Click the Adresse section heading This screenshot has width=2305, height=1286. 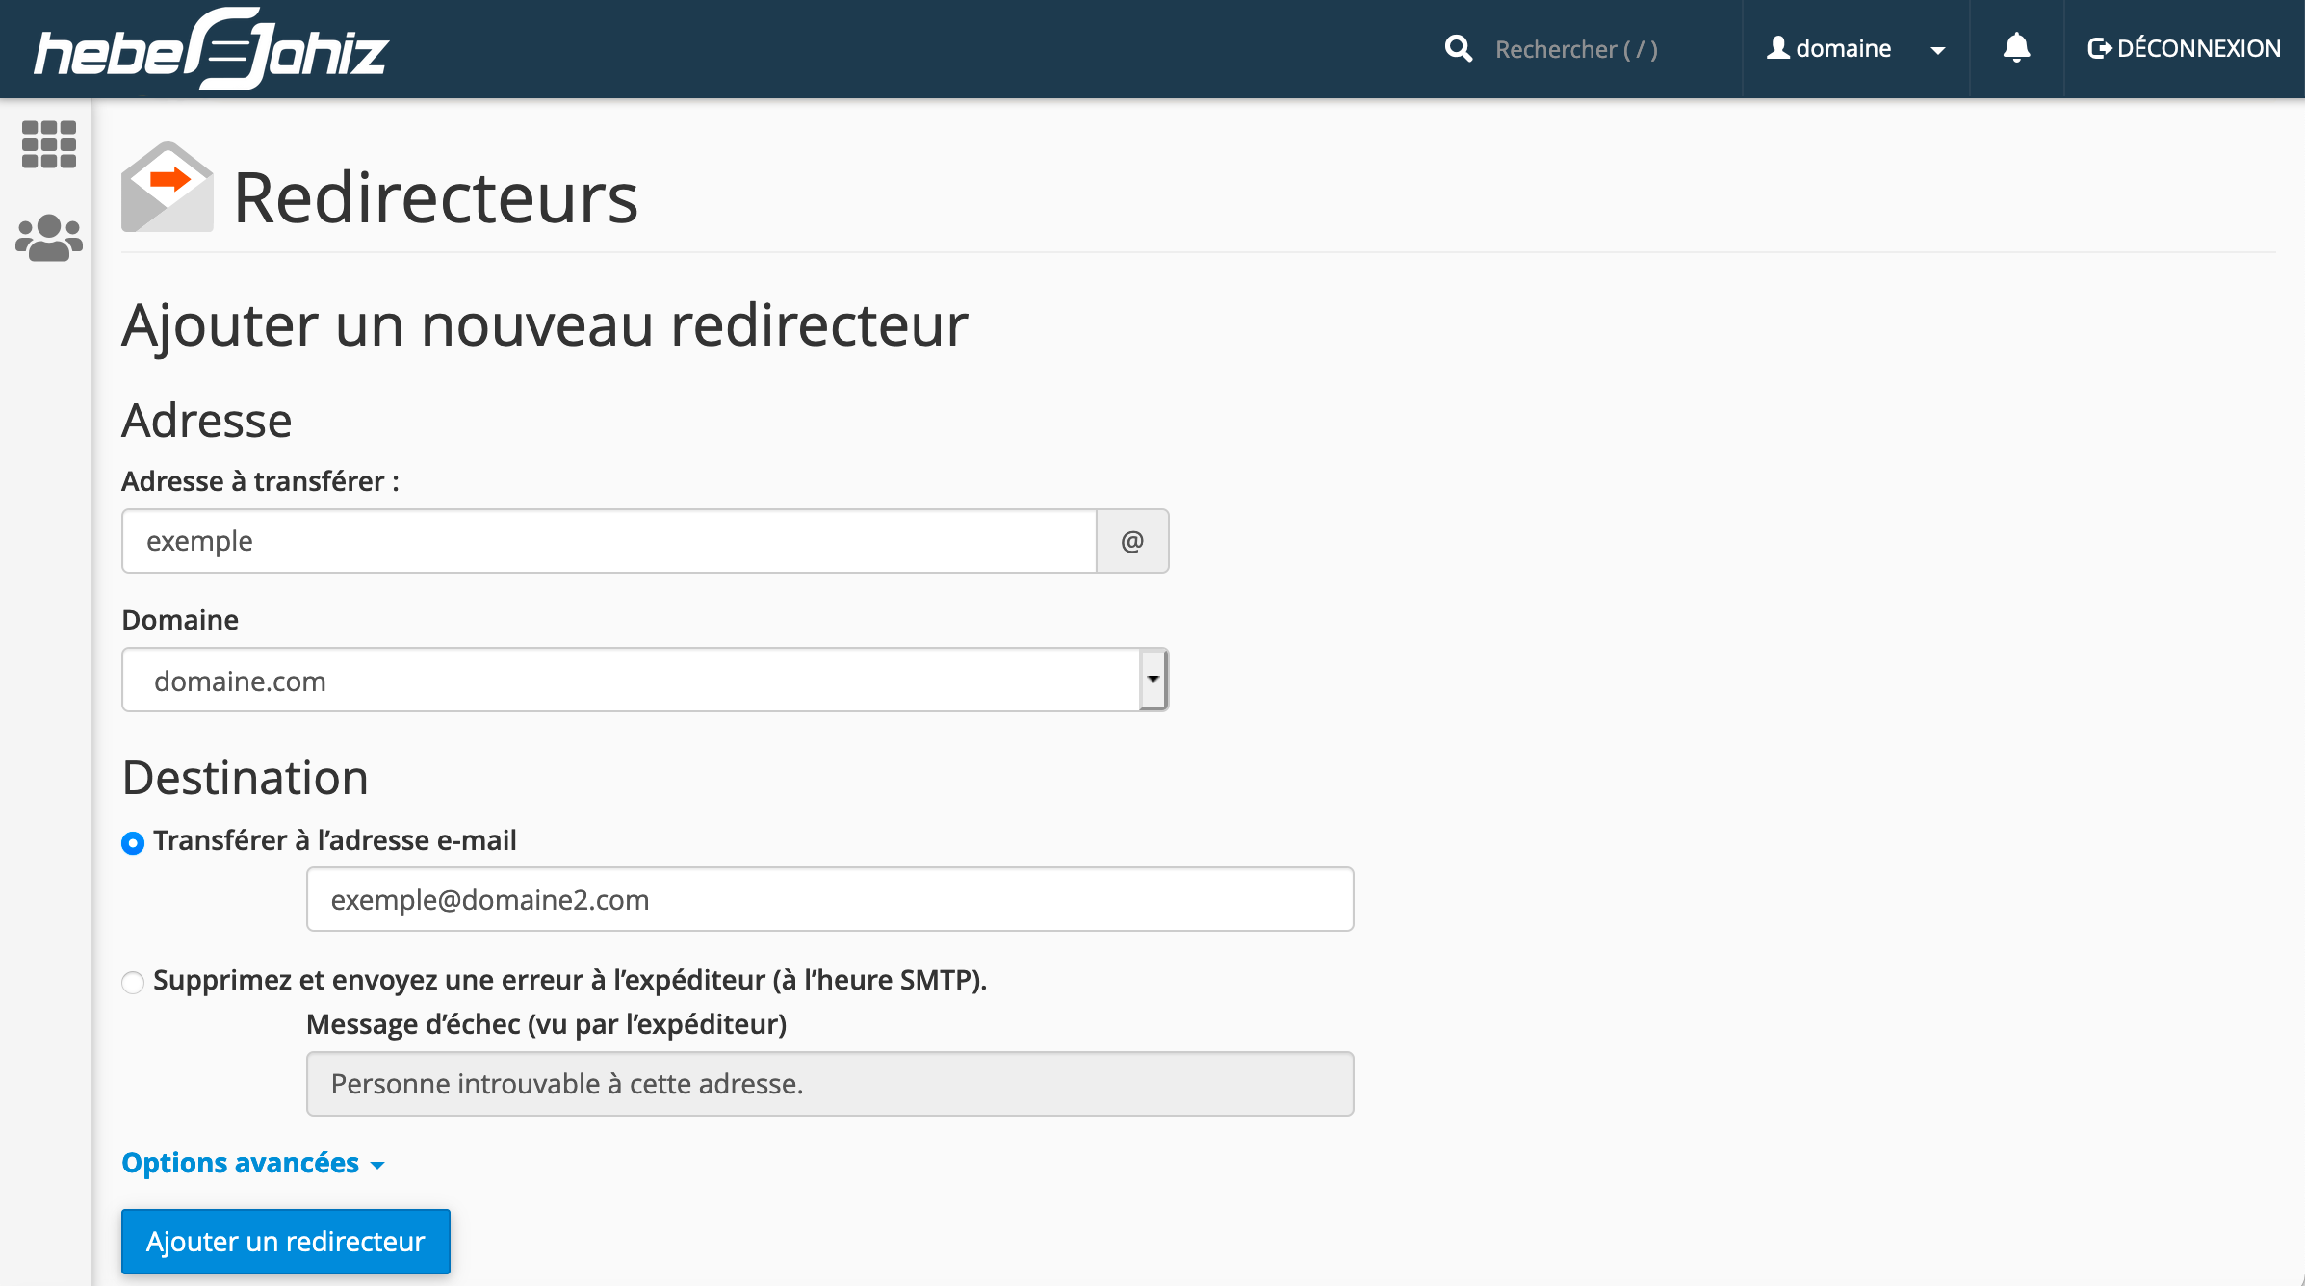pyautogui.click(x=207, y=421)
